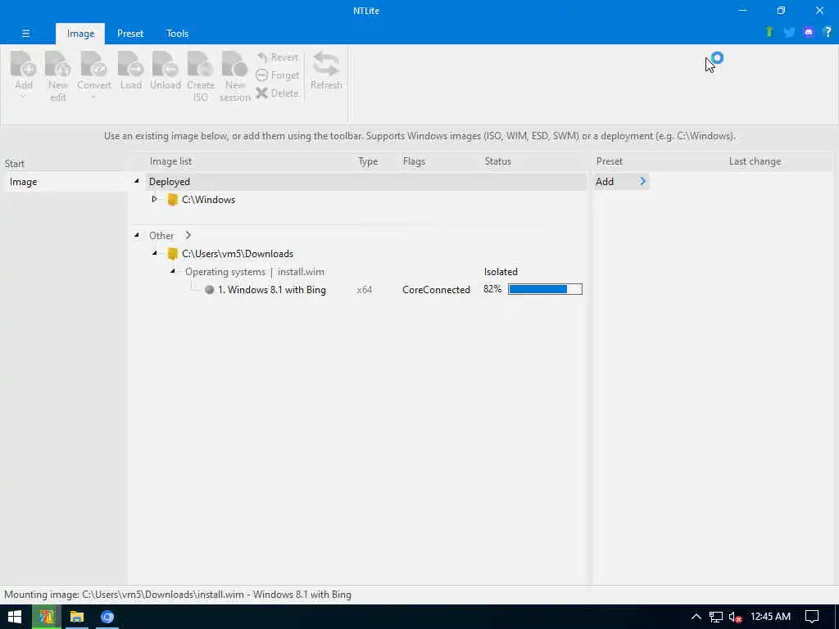Select the Windows 8.1 with Bing entry
Screen dimensions: 839x629
pos(272,290)
